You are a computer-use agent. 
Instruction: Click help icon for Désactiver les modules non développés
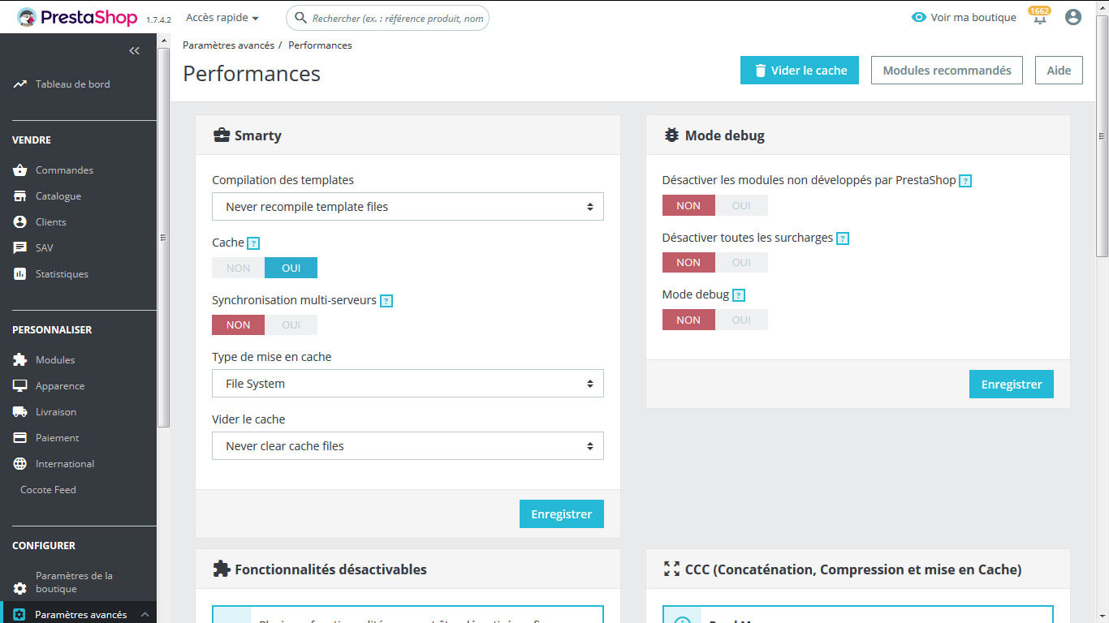[965, 181]
